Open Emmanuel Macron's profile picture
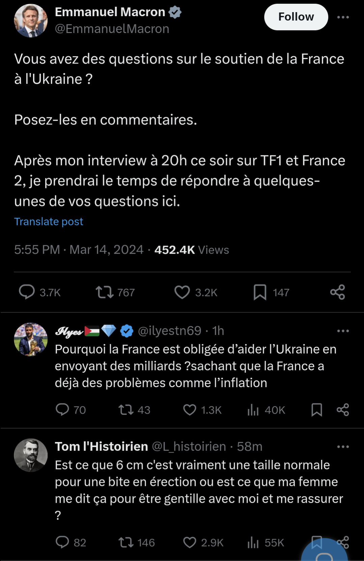The image size is (364, 561). click(x=31, y=21)
